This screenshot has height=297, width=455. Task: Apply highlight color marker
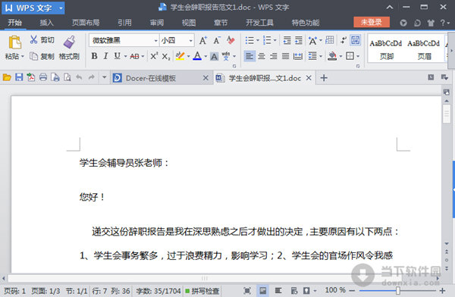point(180,56)
